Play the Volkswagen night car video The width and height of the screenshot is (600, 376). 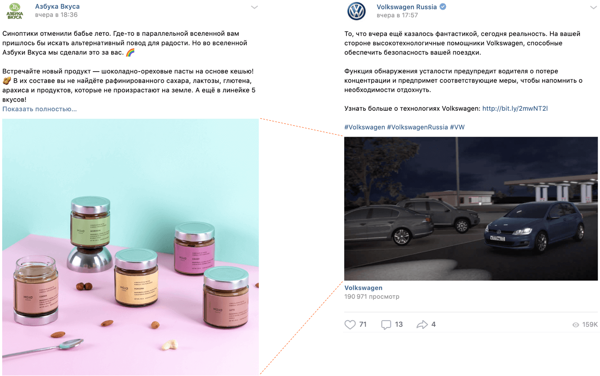[471, 209]
